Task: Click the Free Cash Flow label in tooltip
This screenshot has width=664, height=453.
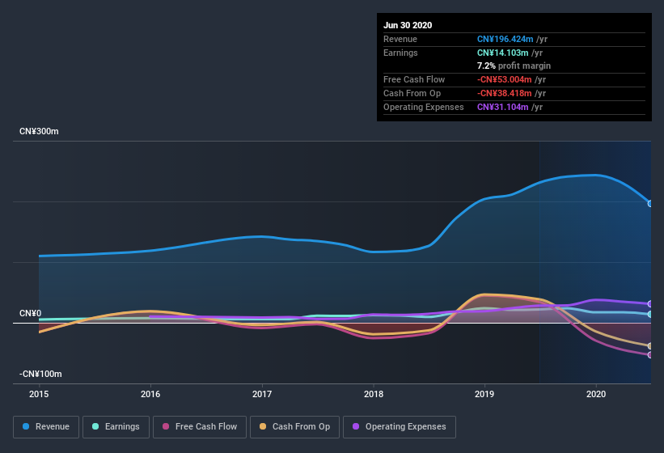Action: coord(414,79)
